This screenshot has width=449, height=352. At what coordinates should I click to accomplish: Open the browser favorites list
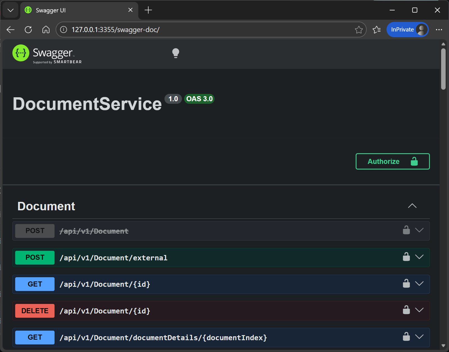(376, 30)
